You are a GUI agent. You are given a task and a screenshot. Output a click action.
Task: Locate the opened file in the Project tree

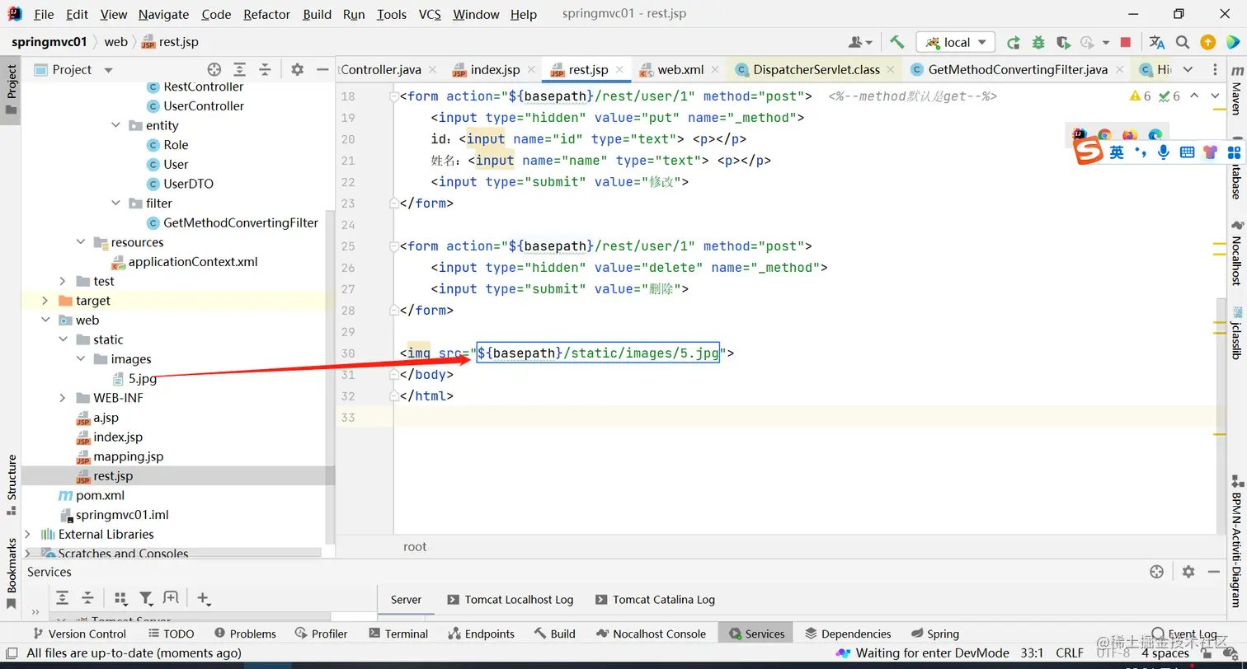[x=214, y=70]
